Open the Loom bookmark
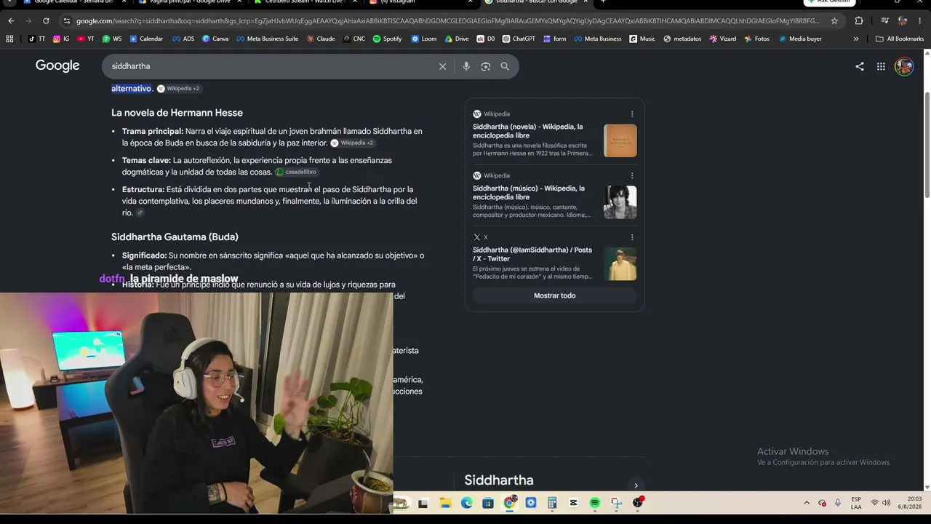This screenshot has width=931, height=524. click(x=424, y=39)
